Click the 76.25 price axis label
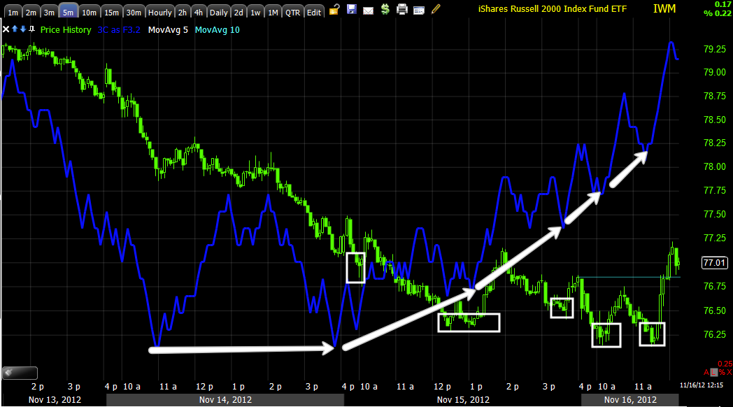 pyautogui.click(x=715, y=334)
